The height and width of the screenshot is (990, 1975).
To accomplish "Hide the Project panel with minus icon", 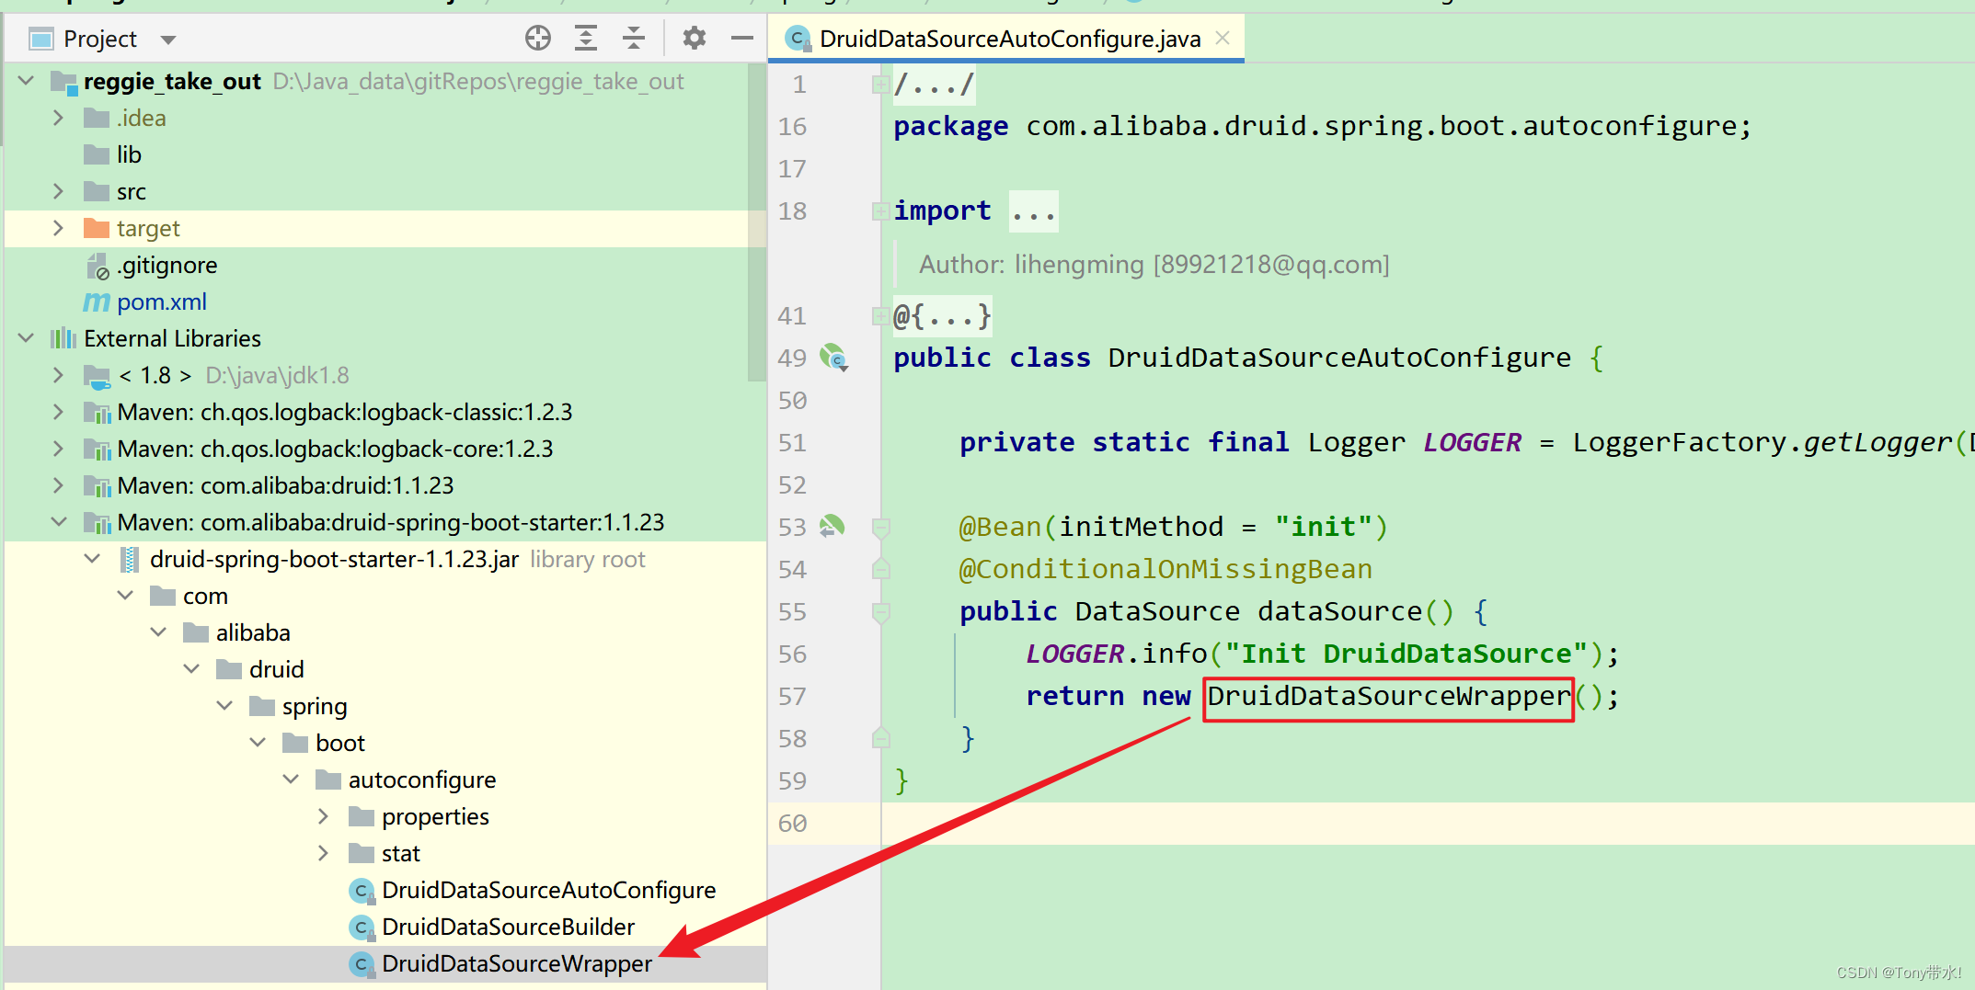I will pos(742,38).
